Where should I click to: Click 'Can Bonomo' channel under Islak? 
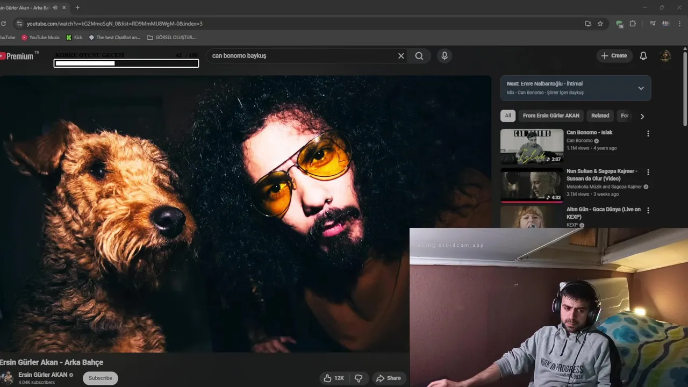tap(579, 141)
